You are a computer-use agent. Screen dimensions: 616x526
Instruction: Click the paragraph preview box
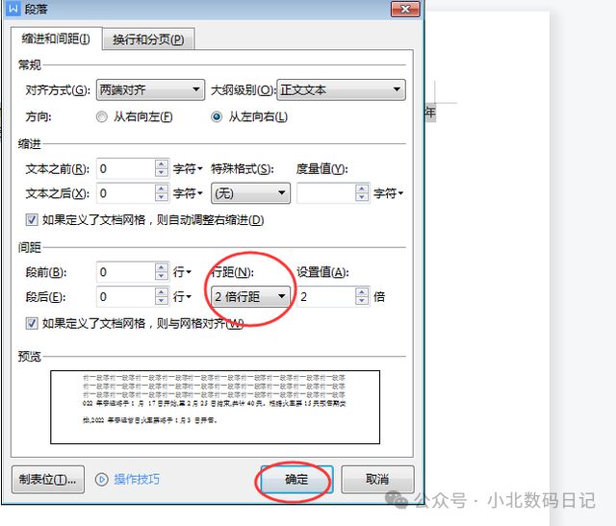click(216, 407)
